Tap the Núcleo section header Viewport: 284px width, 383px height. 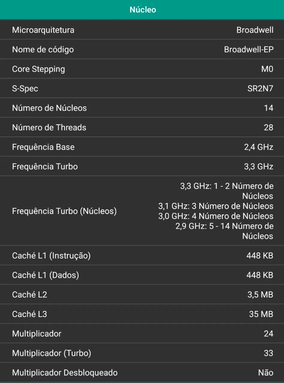pyautogui.click(x=142, y=10)
